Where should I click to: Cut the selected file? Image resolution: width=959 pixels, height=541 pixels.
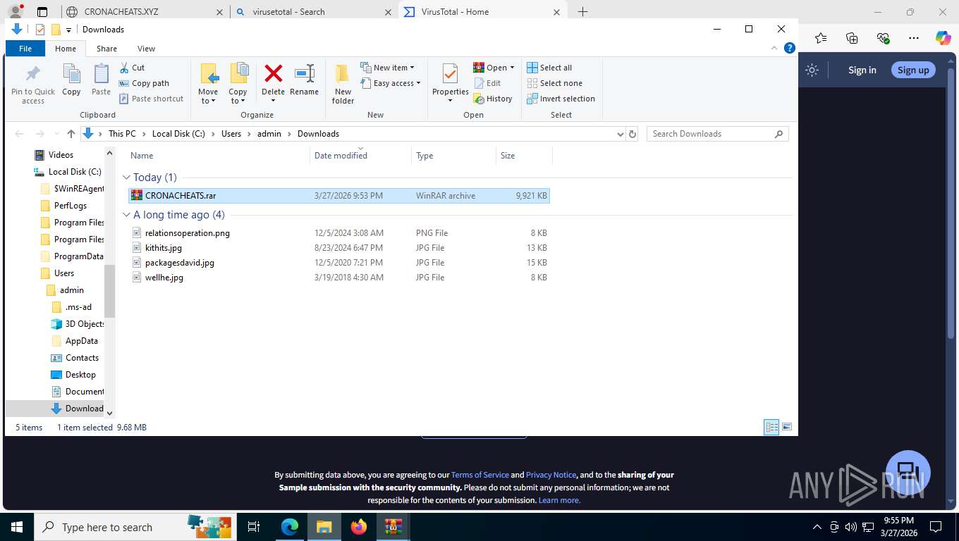pyautogui.click(x=132, y=68)
